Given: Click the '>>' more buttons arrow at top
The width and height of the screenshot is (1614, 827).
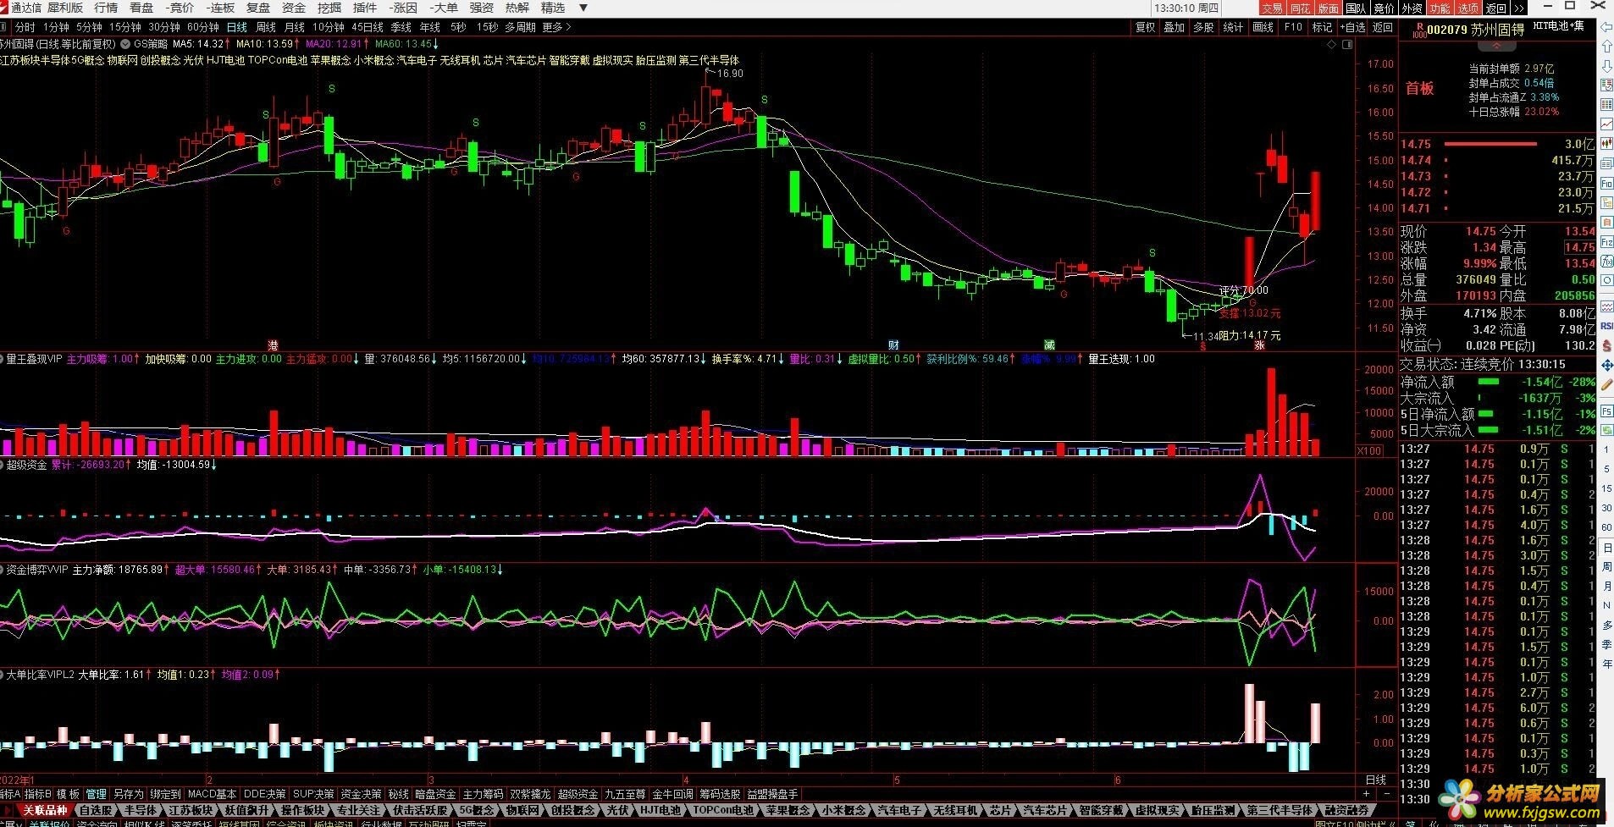Looking at the screenshot, I should 1518,8.
